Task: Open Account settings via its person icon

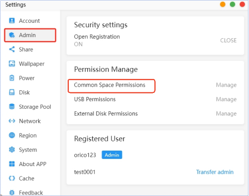Action: [12, 21]
